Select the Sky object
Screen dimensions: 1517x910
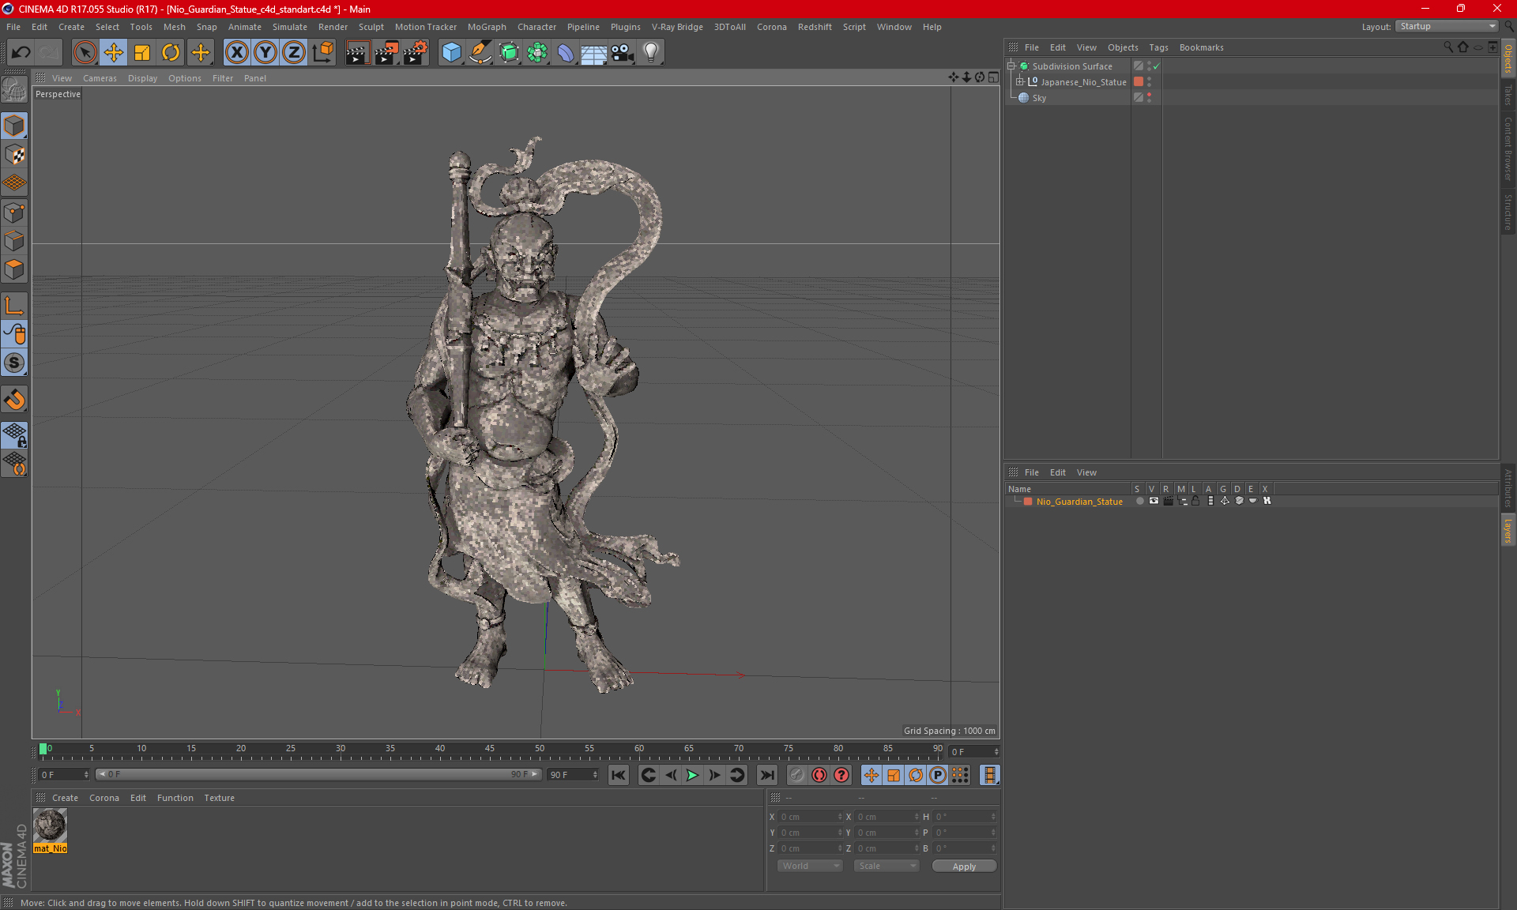click(x=1039, y=98)
